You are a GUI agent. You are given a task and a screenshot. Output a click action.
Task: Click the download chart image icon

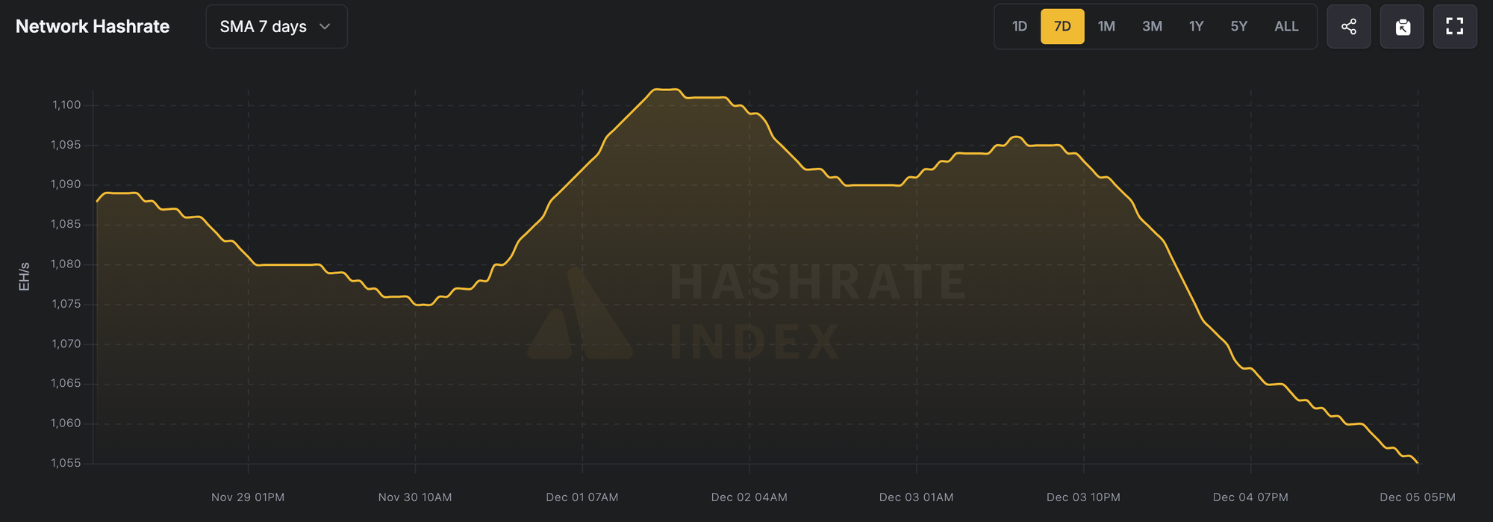[1402, 27]
